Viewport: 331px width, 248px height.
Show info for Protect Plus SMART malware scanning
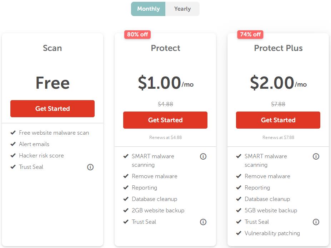pyautogui.click(x=316, y=156)
